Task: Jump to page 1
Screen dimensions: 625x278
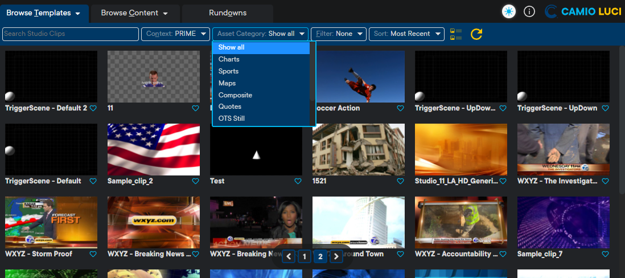Action: coord(305,256)
